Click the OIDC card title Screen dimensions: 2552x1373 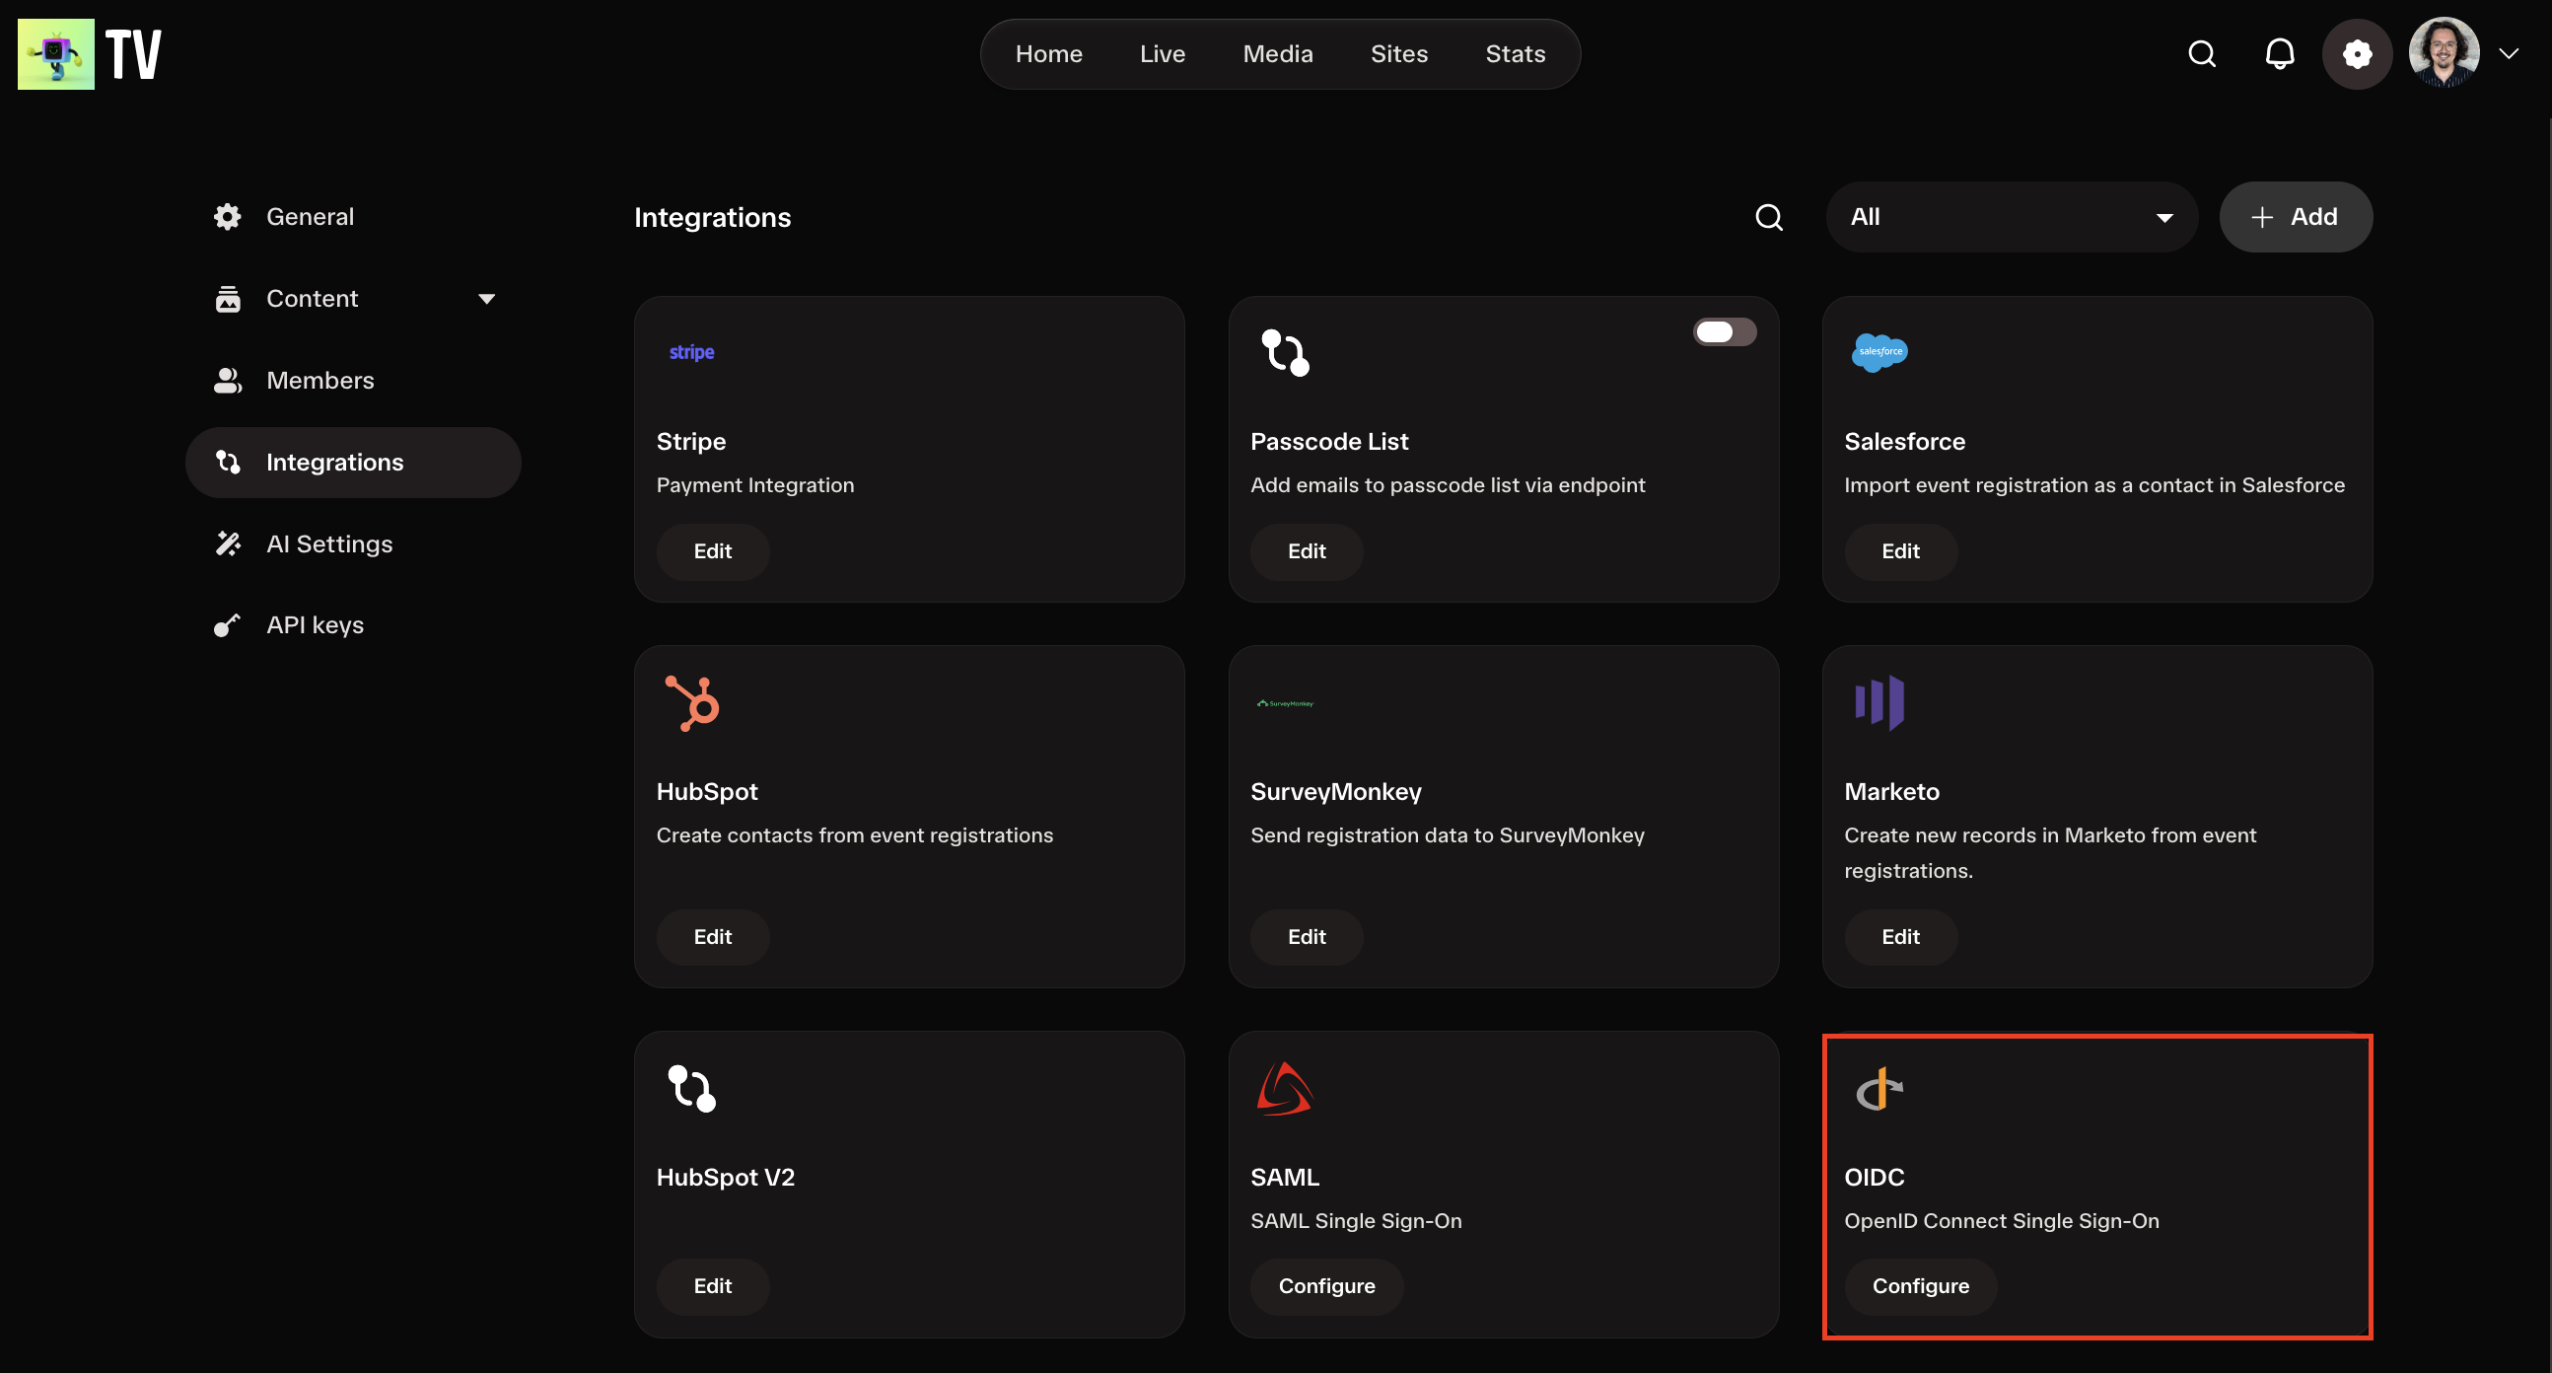pyautogui.click(x=1874, y=1178)
